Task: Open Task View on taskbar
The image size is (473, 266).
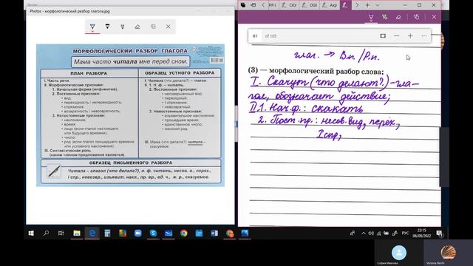Action: [x=61, y=233]
